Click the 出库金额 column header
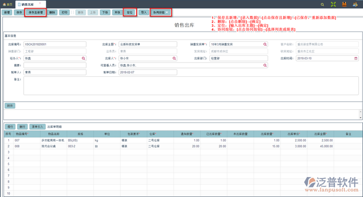 tap(321, 134)
